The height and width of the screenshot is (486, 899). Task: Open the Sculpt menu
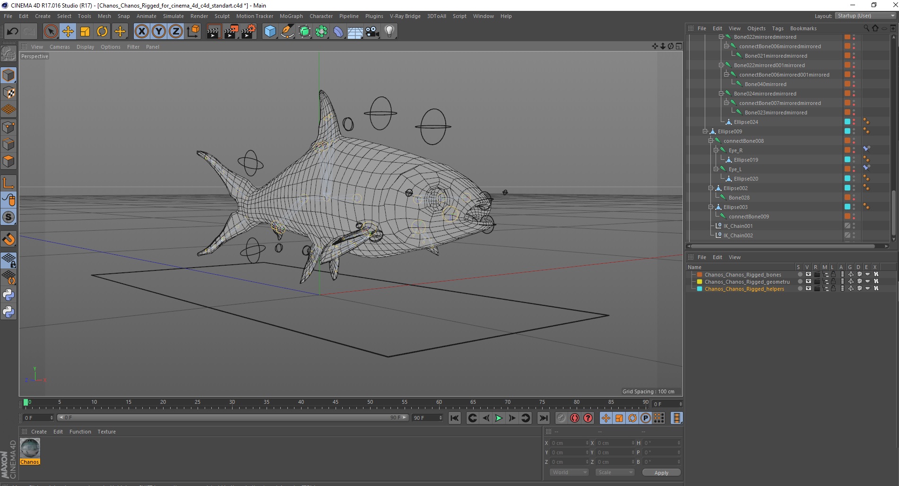pos(222,16)
